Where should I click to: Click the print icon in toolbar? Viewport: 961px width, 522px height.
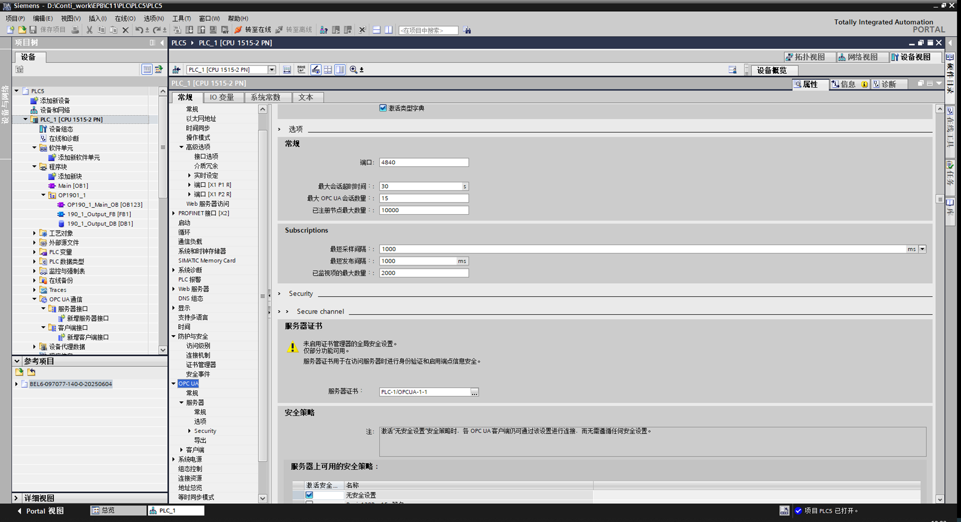[75, 30]
